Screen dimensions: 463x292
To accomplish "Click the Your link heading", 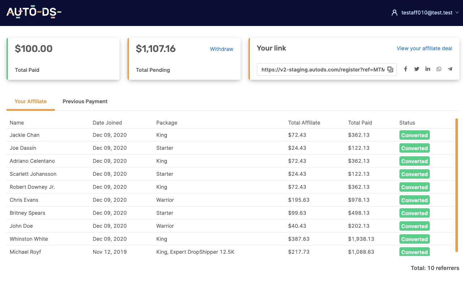I will click(x=272, y=48).
